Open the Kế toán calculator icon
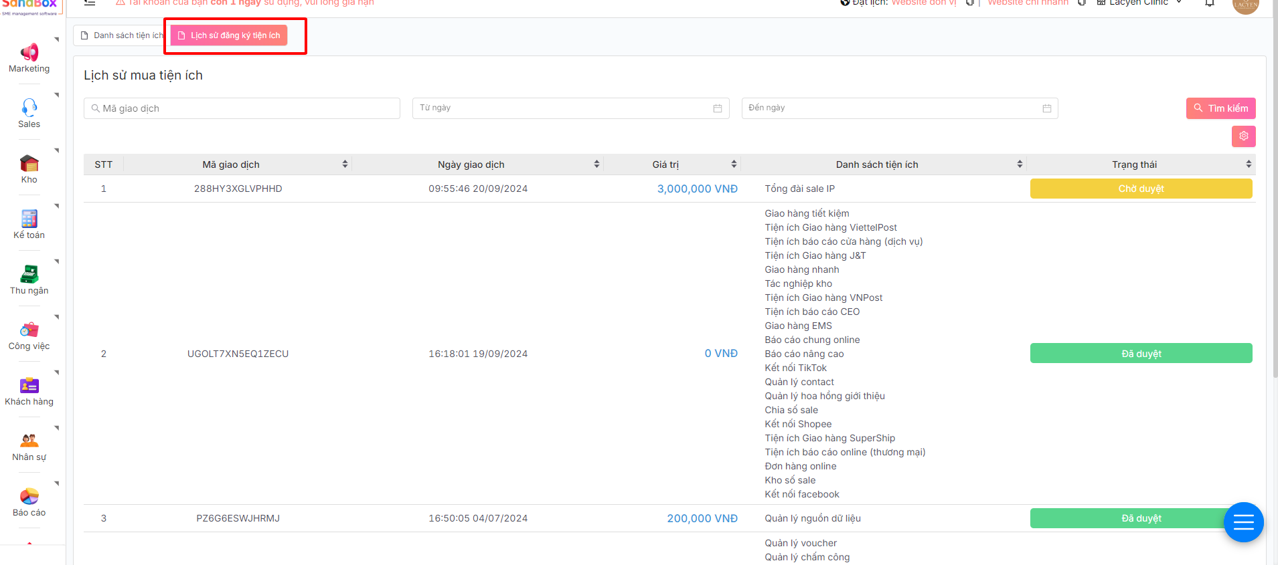The width and height of the screenshot is (1278, 565). (x=29, y=219)
